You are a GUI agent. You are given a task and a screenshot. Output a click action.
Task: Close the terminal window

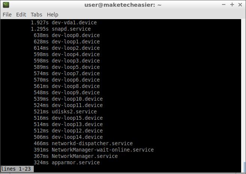click(x=240, y=5)
